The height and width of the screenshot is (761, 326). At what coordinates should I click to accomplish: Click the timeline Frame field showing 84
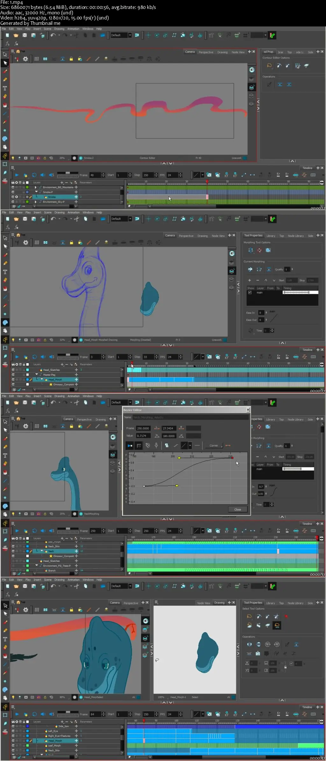pos(95,714)
